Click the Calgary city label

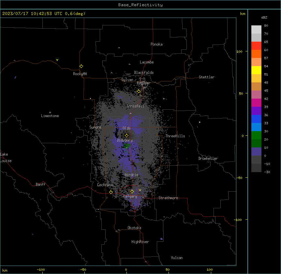[x=130, y=196]
